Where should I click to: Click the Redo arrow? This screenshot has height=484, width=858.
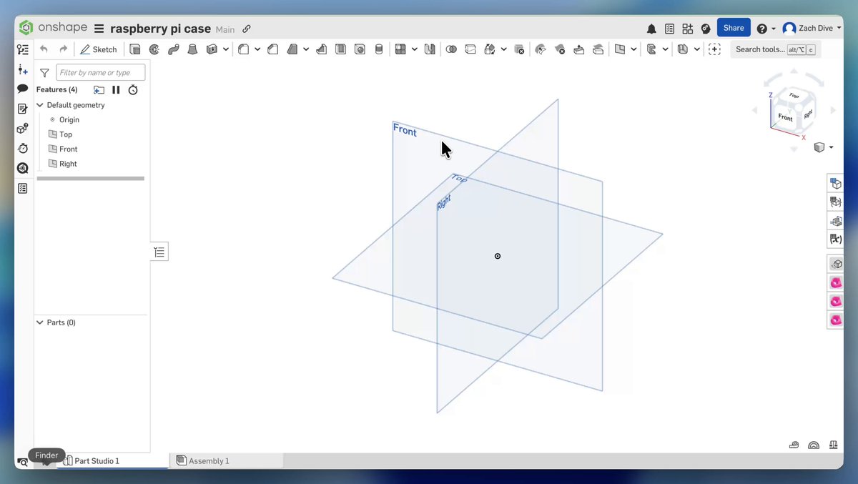[x=64, y=49]
